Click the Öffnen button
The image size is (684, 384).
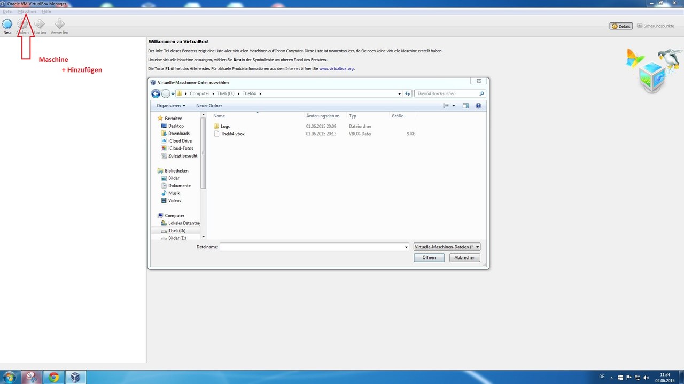click(429, 257)
